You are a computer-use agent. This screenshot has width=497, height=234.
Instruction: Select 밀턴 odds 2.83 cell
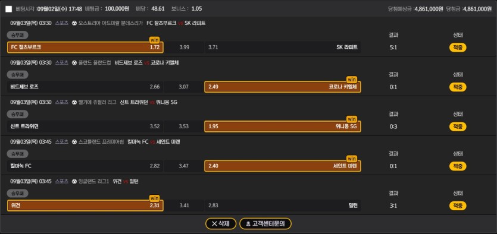[x=283, y=205]
